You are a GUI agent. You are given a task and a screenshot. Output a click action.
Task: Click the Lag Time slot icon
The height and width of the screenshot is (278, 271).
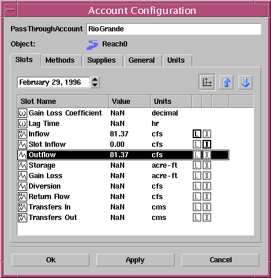23,124
